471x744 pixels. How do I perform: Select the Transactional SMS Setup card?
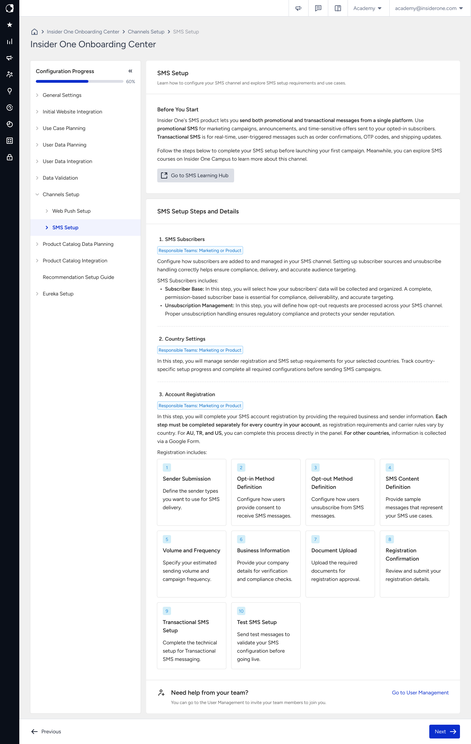point(192,636)
